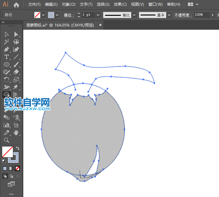Select the Shaper tool
The height and width of the screenshot is (197, 219).
[x=7, y=72]
